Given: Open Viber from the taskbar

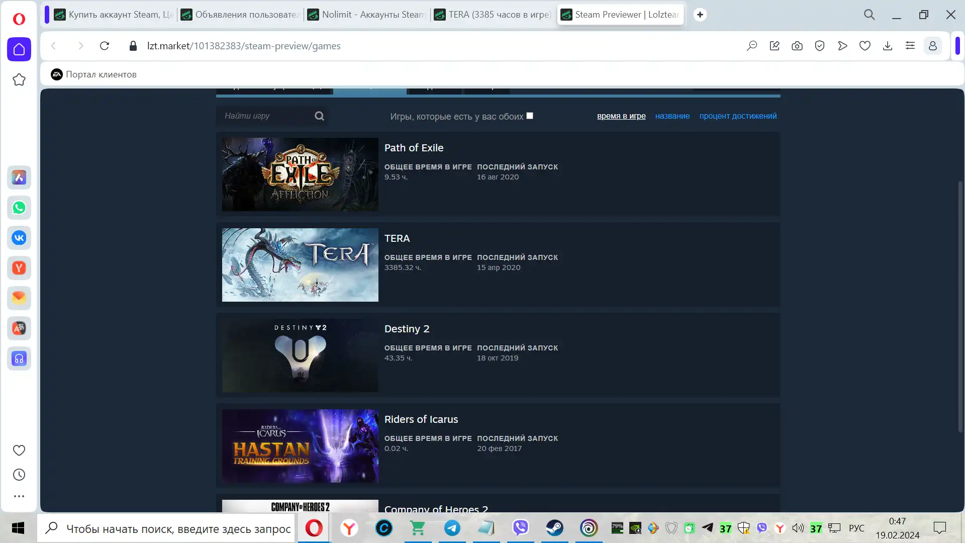Looking at the screenshot, I should [521, 528].
